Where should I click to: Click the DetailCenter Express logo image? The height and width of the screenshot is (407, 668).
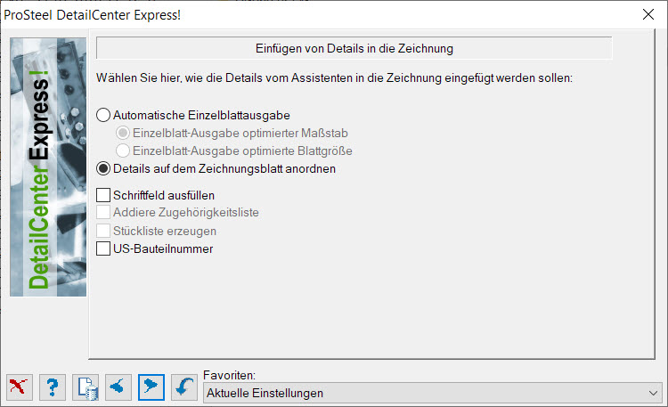pos(48,167)
